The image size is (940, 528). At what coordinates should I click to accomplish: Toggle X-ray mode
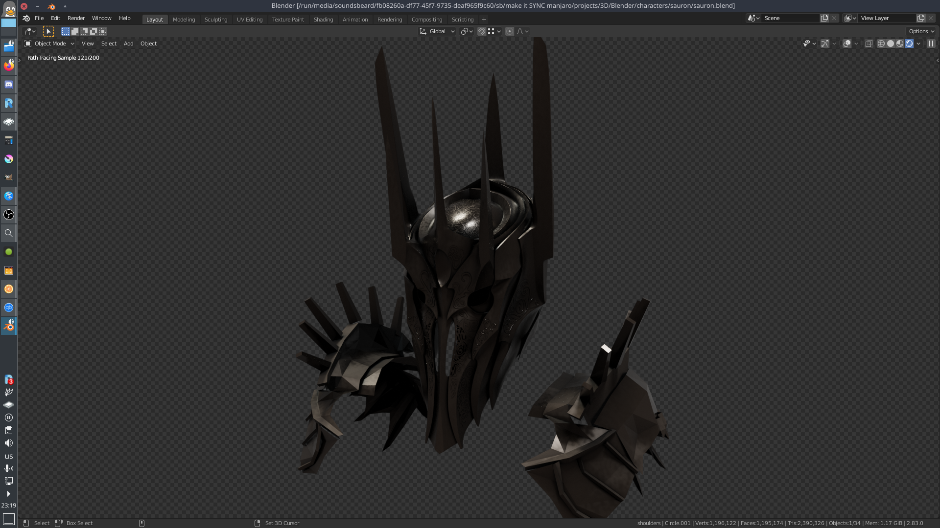pyautogui.click(x=869, y=44)
